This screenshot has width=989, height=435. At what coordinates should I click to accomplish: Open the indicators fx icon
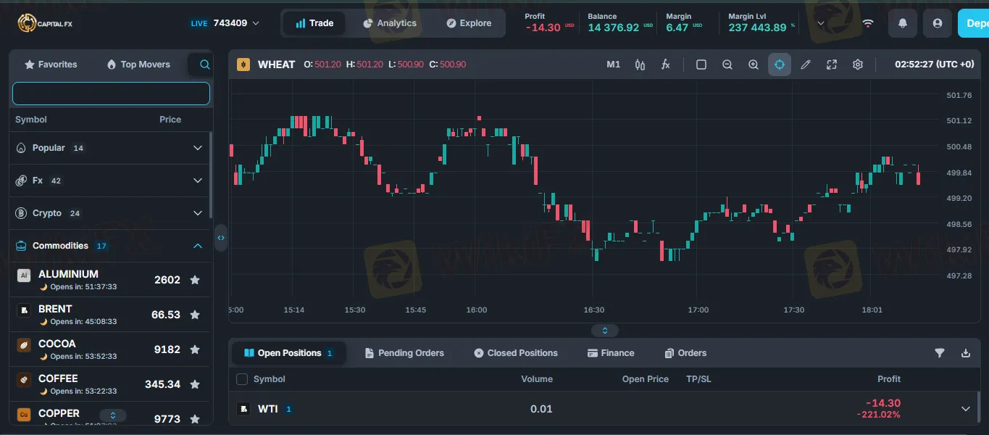pyautogui.click(x=665, y=65)
